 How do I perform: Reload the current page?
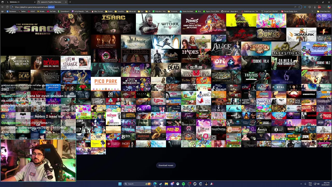click(x=7, y=7)
